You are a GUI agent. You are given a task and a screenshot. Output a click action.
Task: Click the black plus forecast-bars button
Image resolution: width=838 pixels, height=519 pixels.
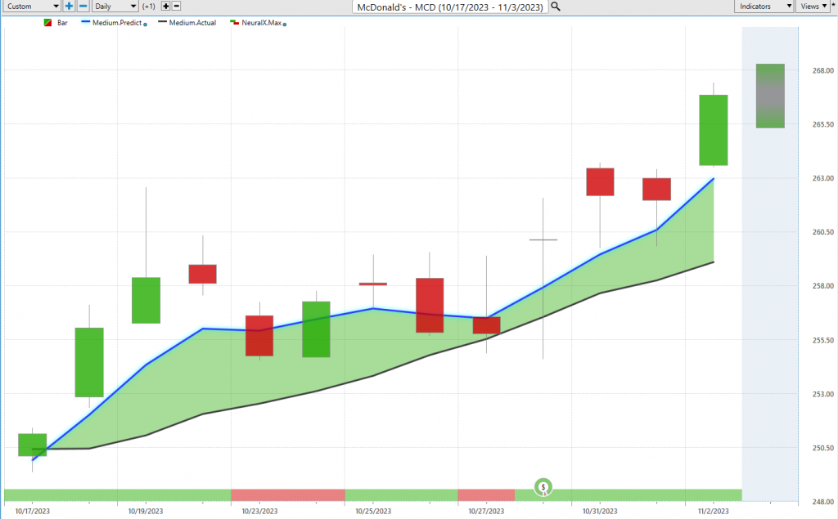coord(165,7)
